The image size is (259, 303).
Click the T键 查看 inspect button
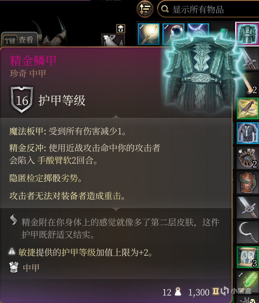[x=19, y=40]
